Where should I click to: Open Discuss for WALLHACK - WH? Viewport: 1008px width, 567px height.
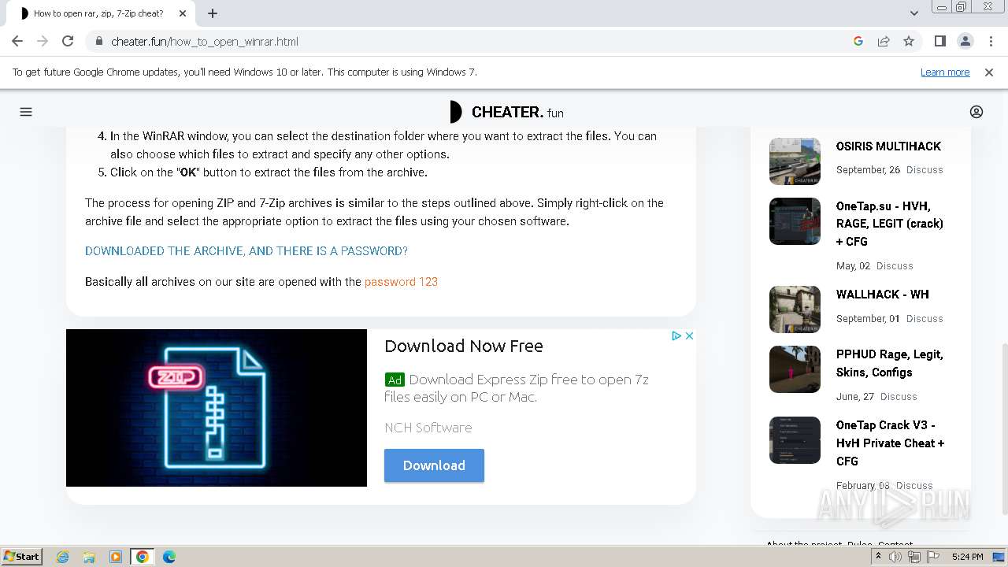[925, 319]
